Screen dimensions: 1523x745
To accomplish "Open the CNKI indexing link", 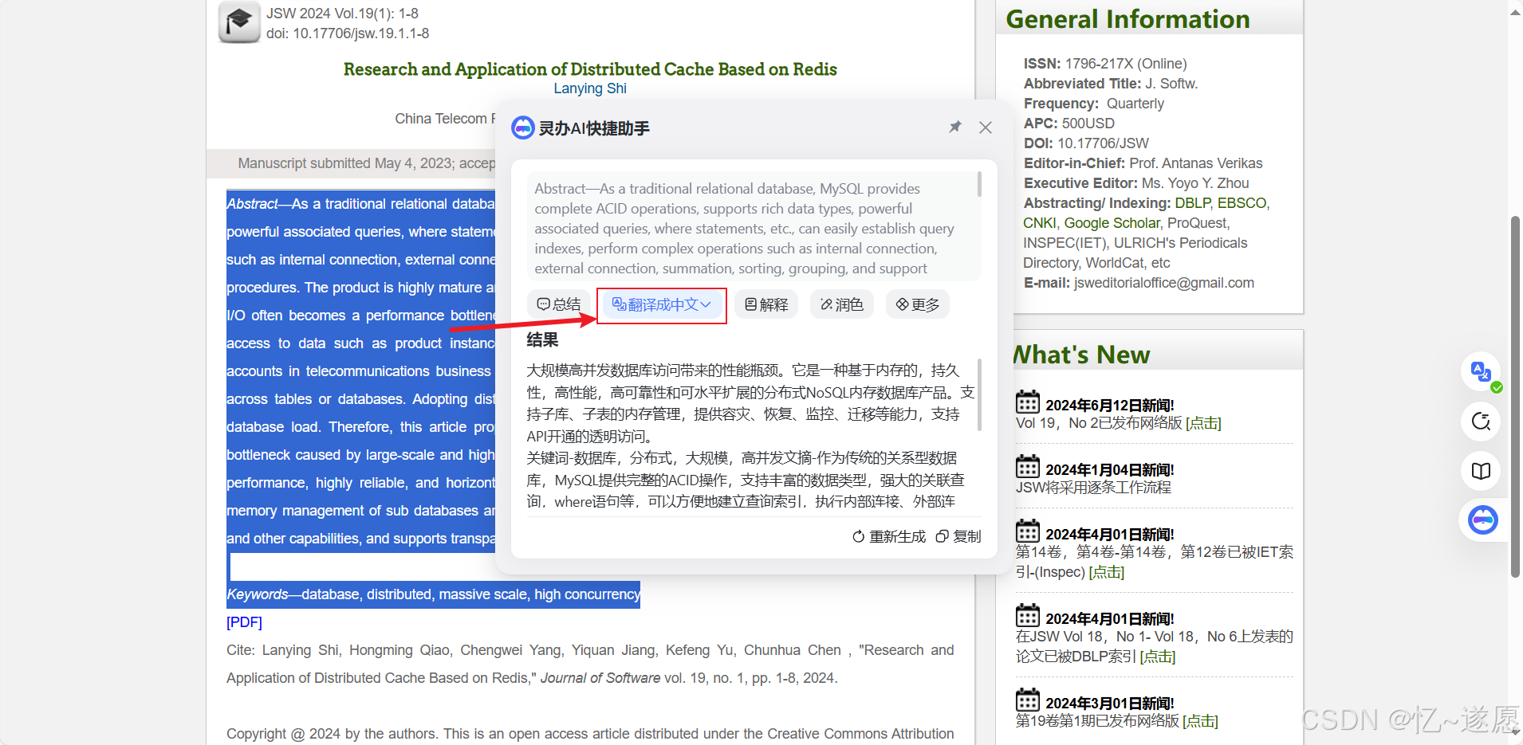I will [x=1040, y=223].
